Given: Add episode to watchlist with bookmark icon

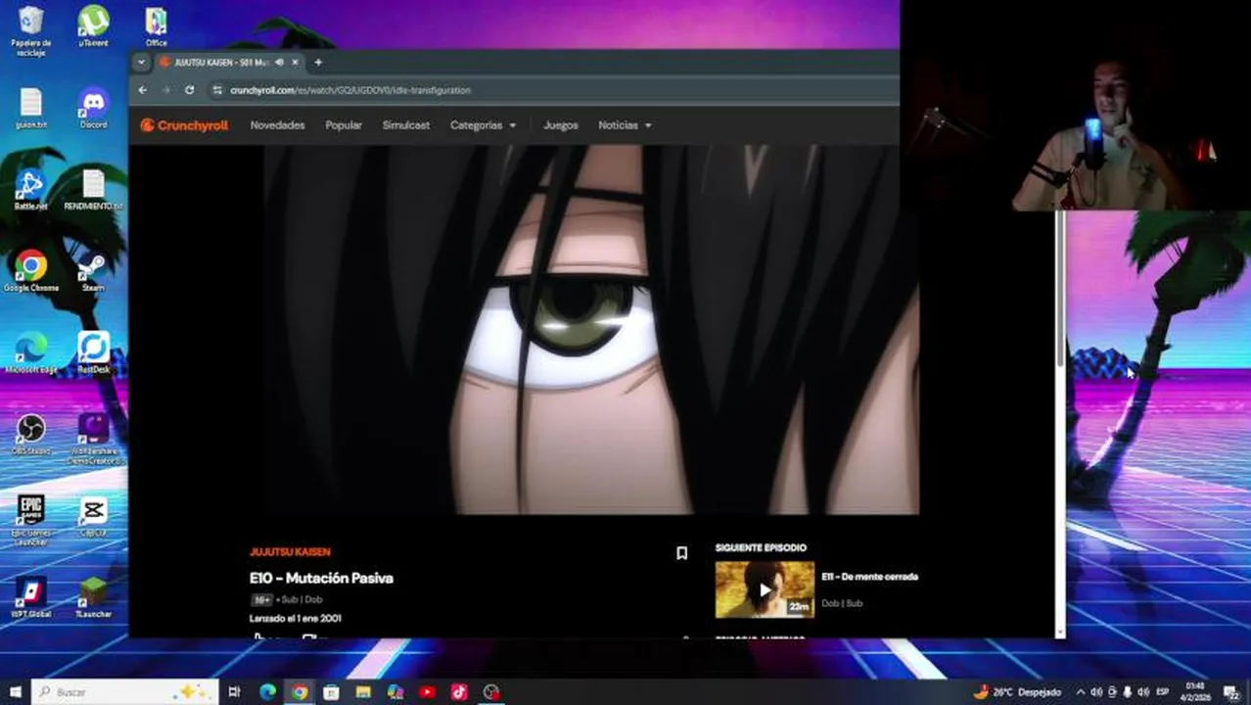Looking at the screenshot, I should click(682, 553).
